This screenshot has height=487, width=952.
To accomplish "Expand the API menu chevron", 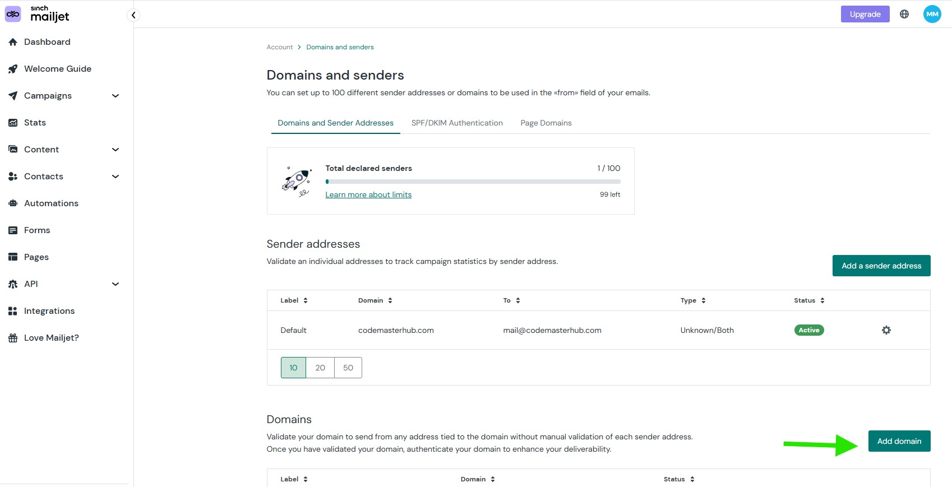I will pyautogui.click(x=115, y=284).
